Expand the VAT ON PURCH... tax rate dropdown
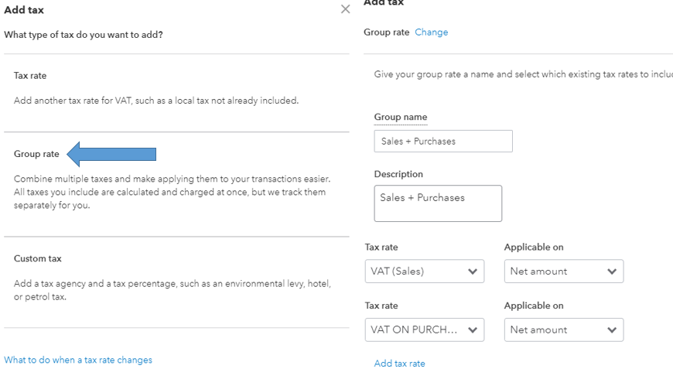 [424, 330]
